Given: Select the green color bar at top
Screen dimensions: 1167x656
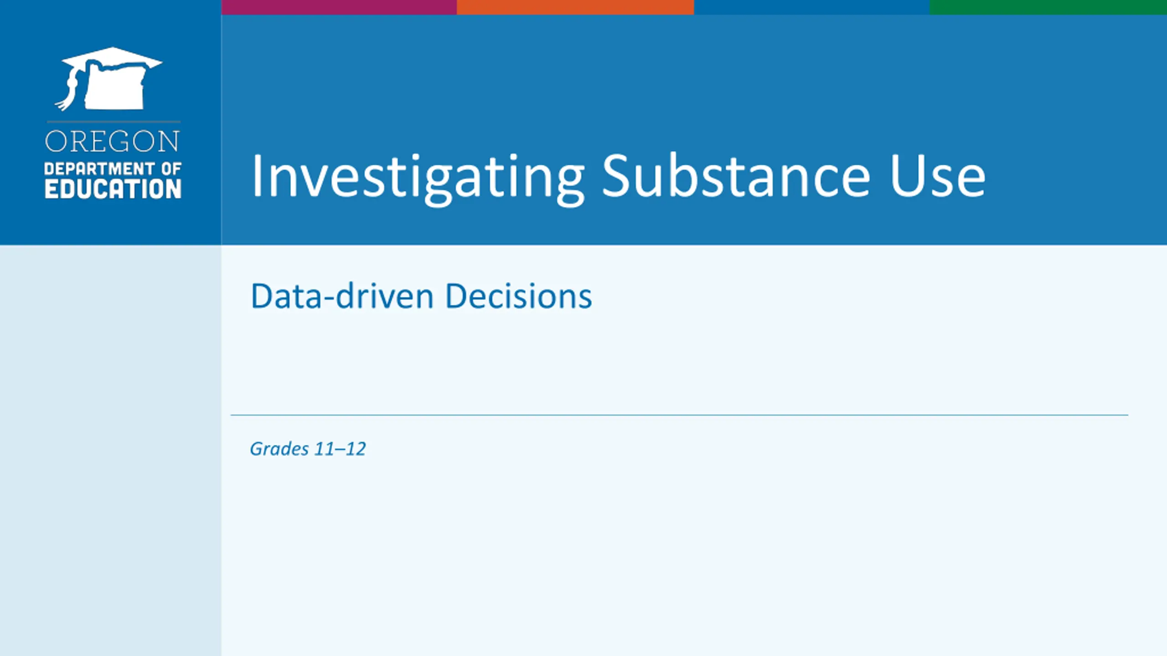Looking at the screenshot, I should point(1048,7).
